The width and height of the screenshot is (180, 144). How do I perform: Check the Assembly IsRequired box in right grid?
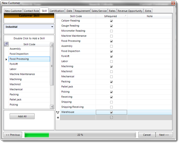coord(111,46)
